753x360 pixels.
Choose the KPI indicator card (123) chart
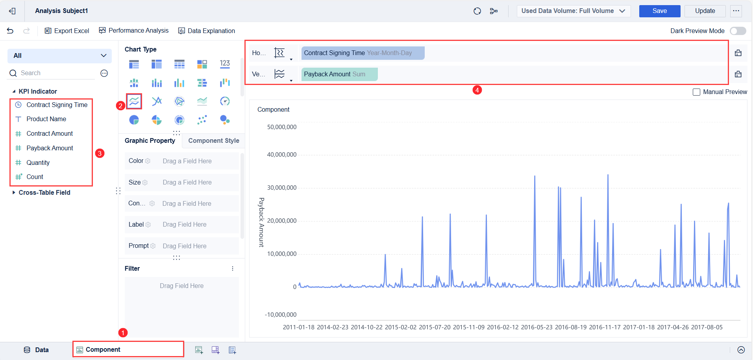(x=225, y=64)
